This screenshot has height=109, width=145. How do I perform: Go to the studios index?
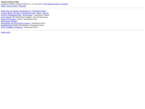(x=6, y=32)
